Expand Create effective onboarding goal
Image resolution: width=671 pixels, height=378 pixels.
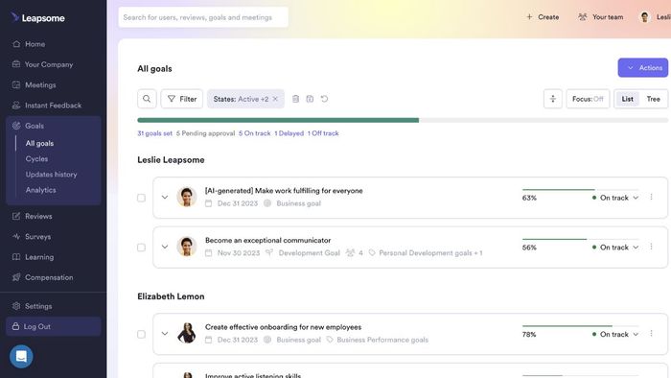[165, 334]
